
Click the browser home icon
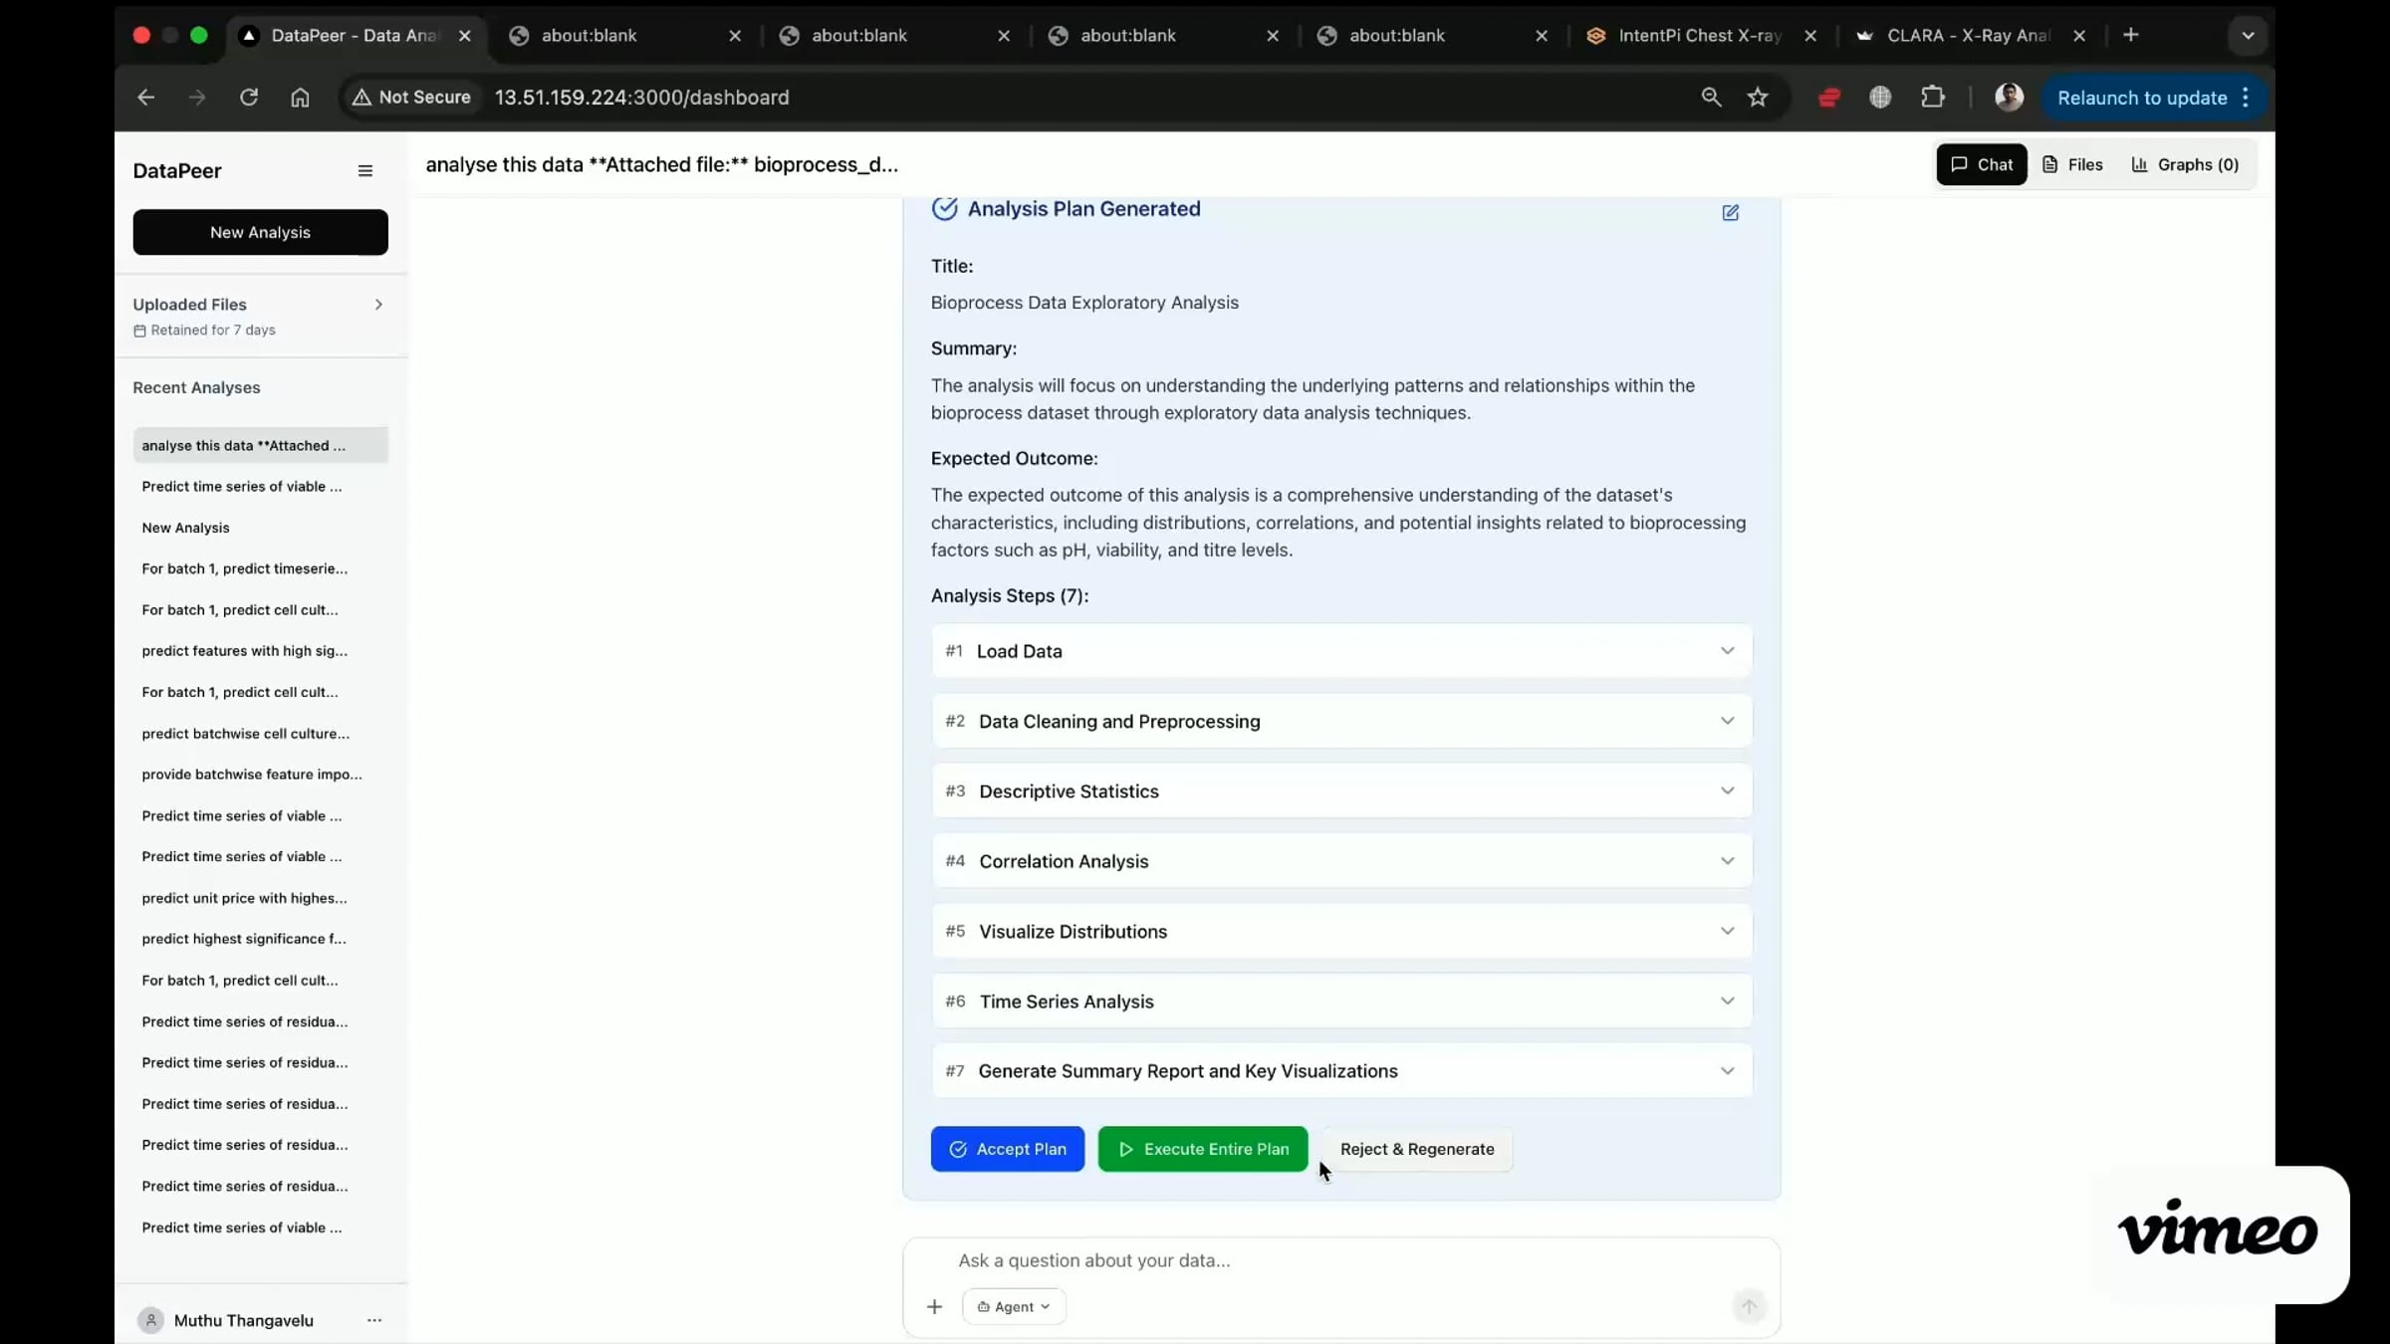[300, 97]
